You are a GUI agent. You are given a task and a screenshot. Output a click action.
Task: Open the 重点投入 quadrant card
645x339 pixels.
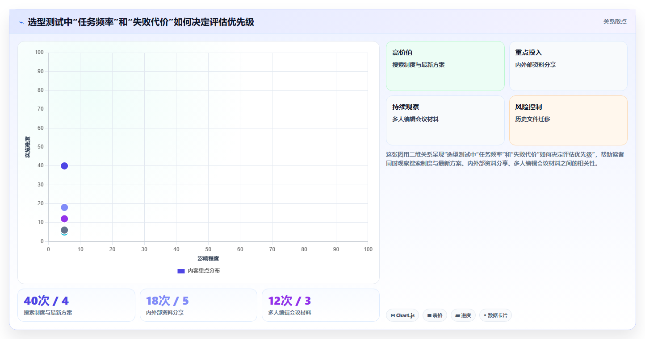[568, 66]
